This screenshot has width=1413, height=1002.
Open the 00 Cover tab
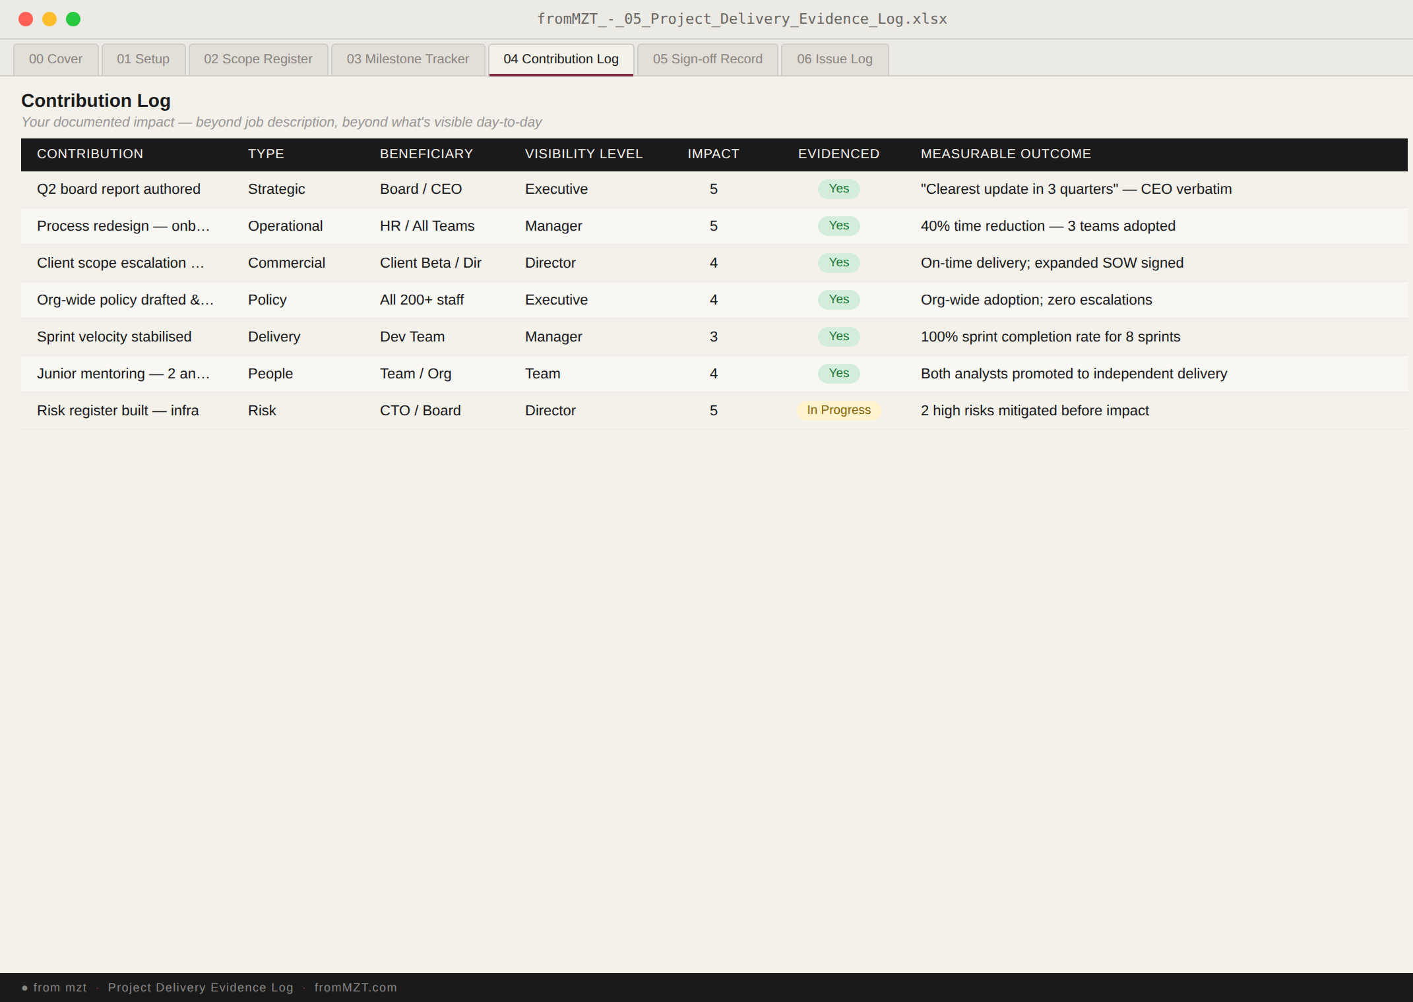(56, 59)
